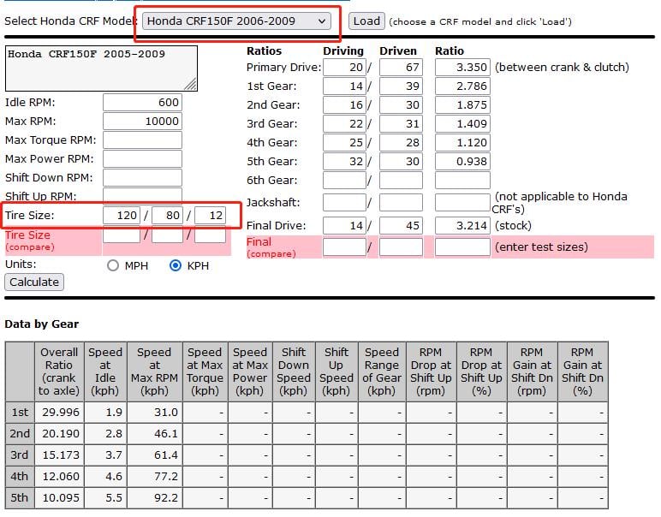Image resolution: width=661 pixels, height=517 pixels.
Task: Click the Honda CRF150F 2005-2009 description text area
Action: tap(101, 68)
